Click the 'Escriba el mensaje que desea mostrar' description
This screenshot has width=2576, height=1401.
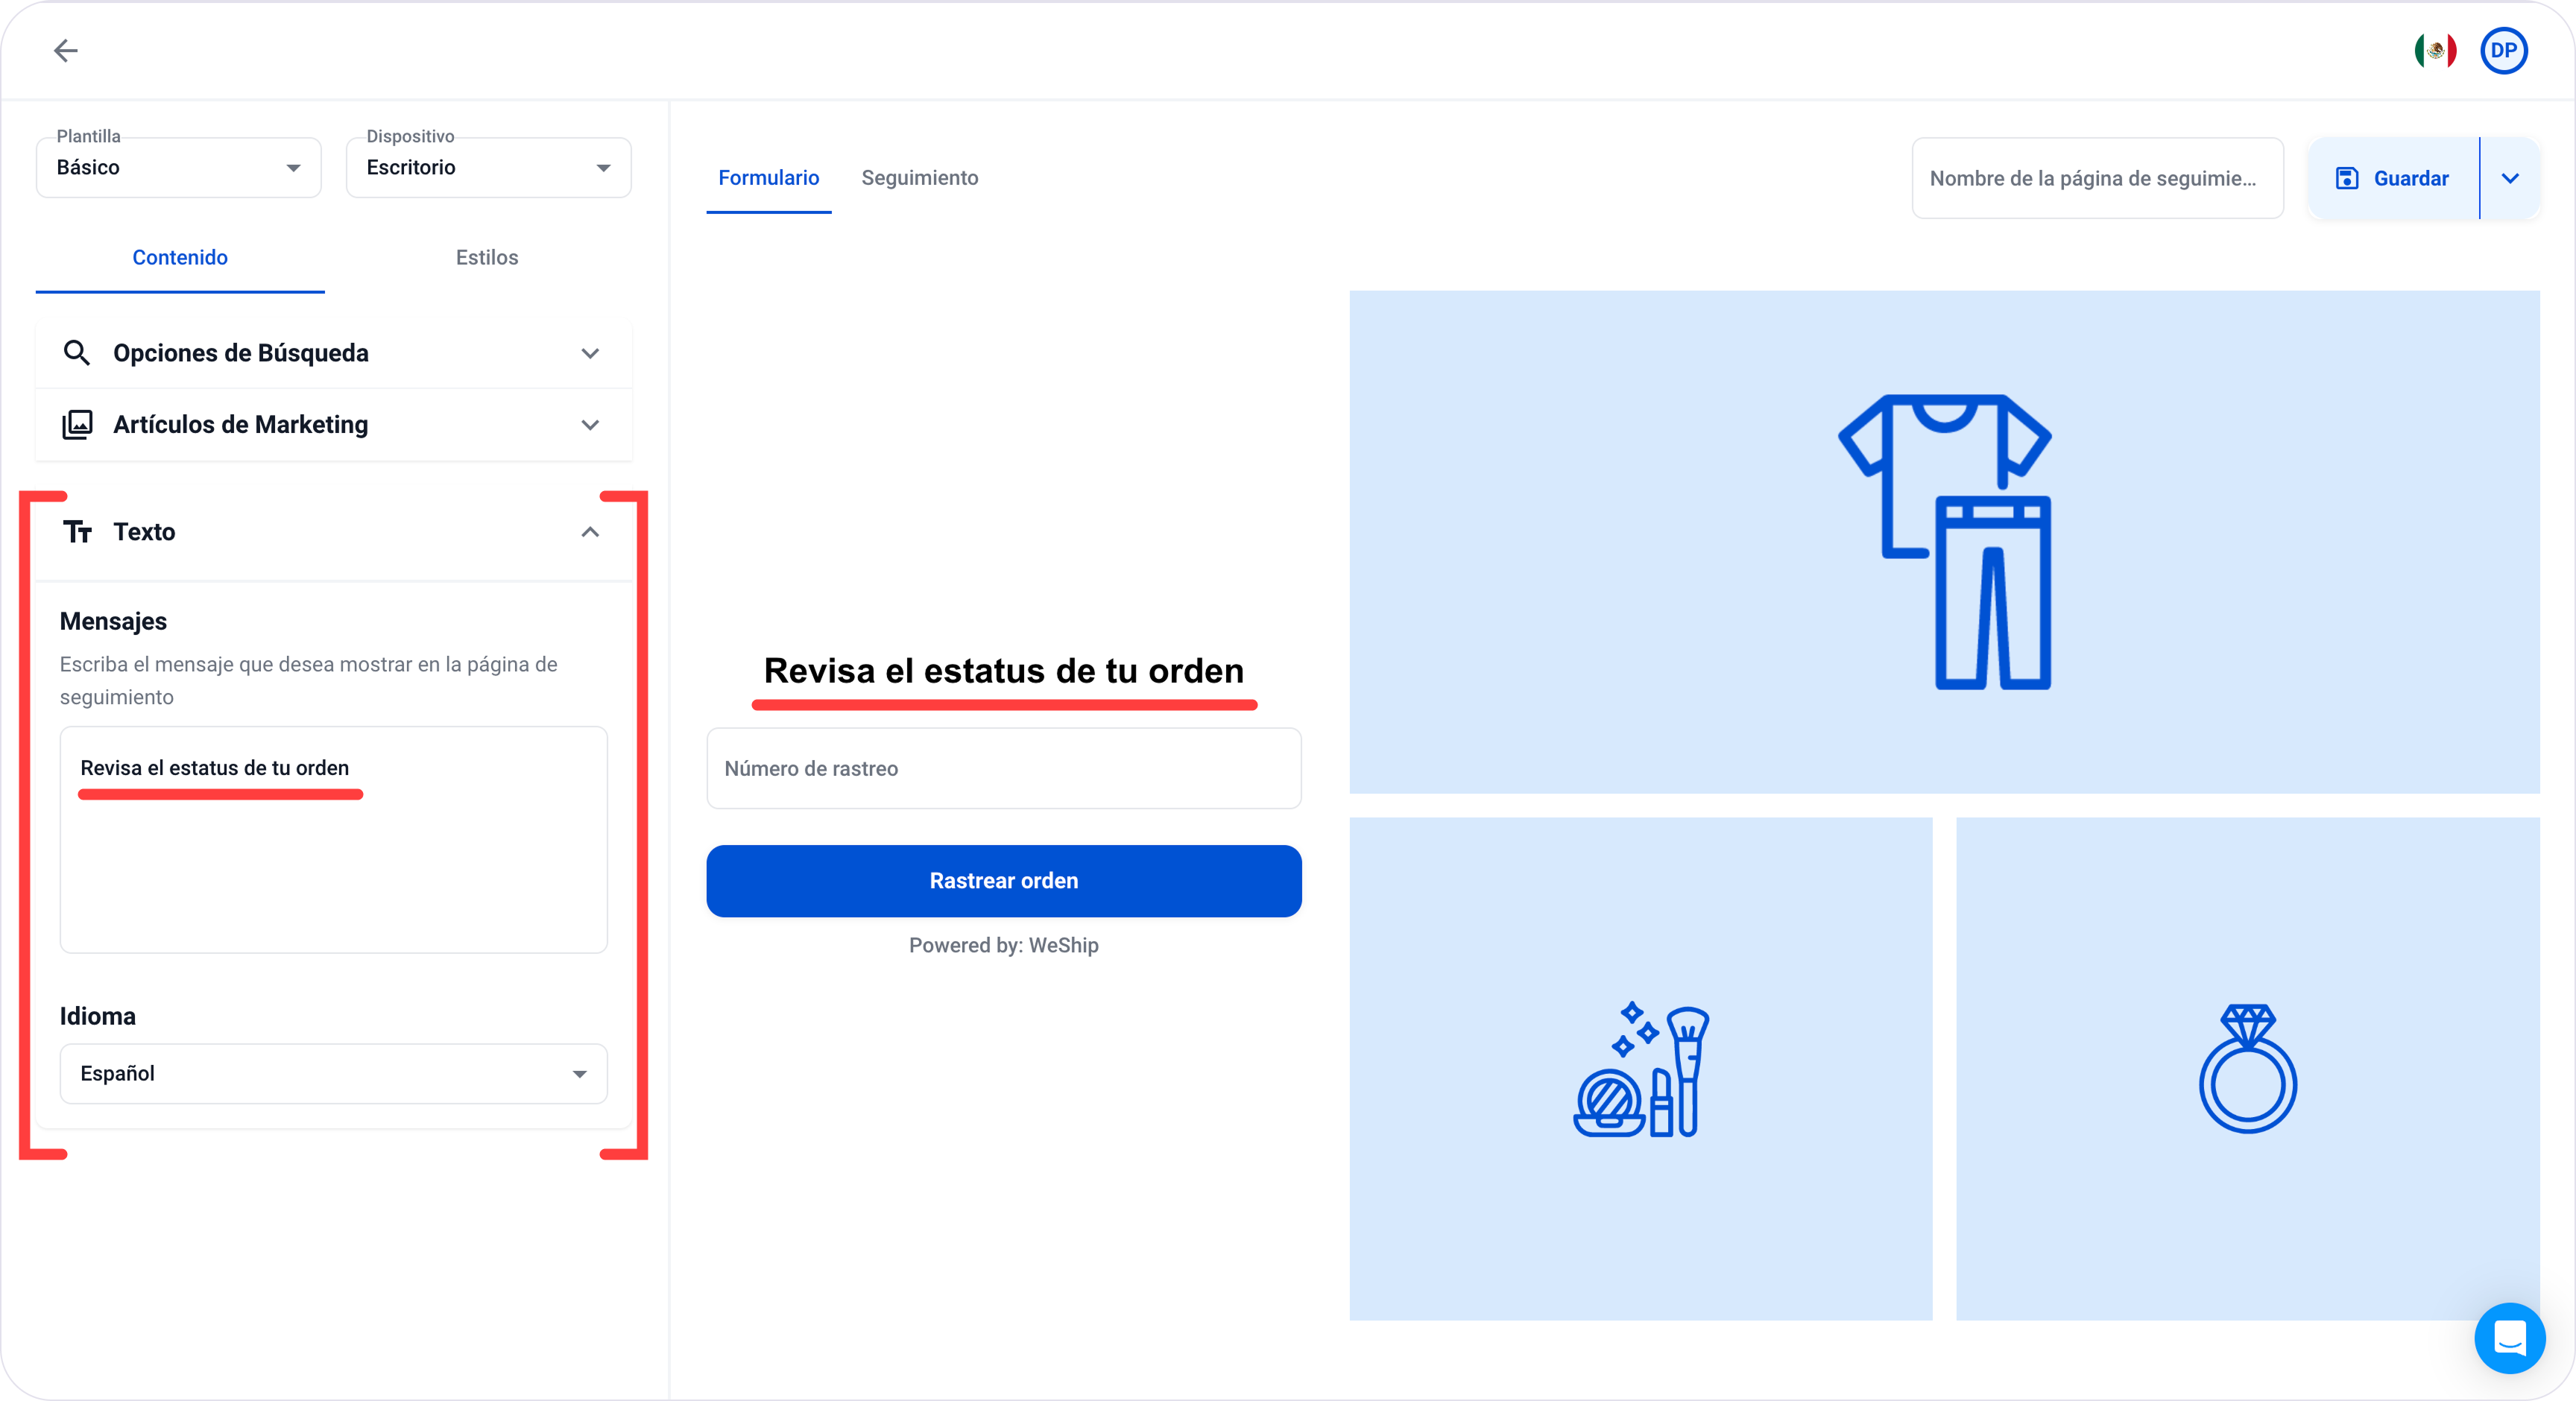tap(309, 680)
